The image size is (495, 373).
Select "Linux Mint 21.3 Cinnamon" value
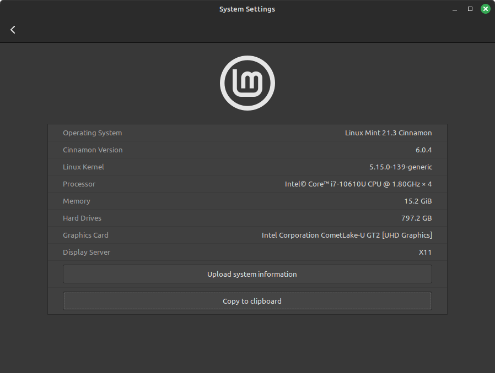(388, 133)
